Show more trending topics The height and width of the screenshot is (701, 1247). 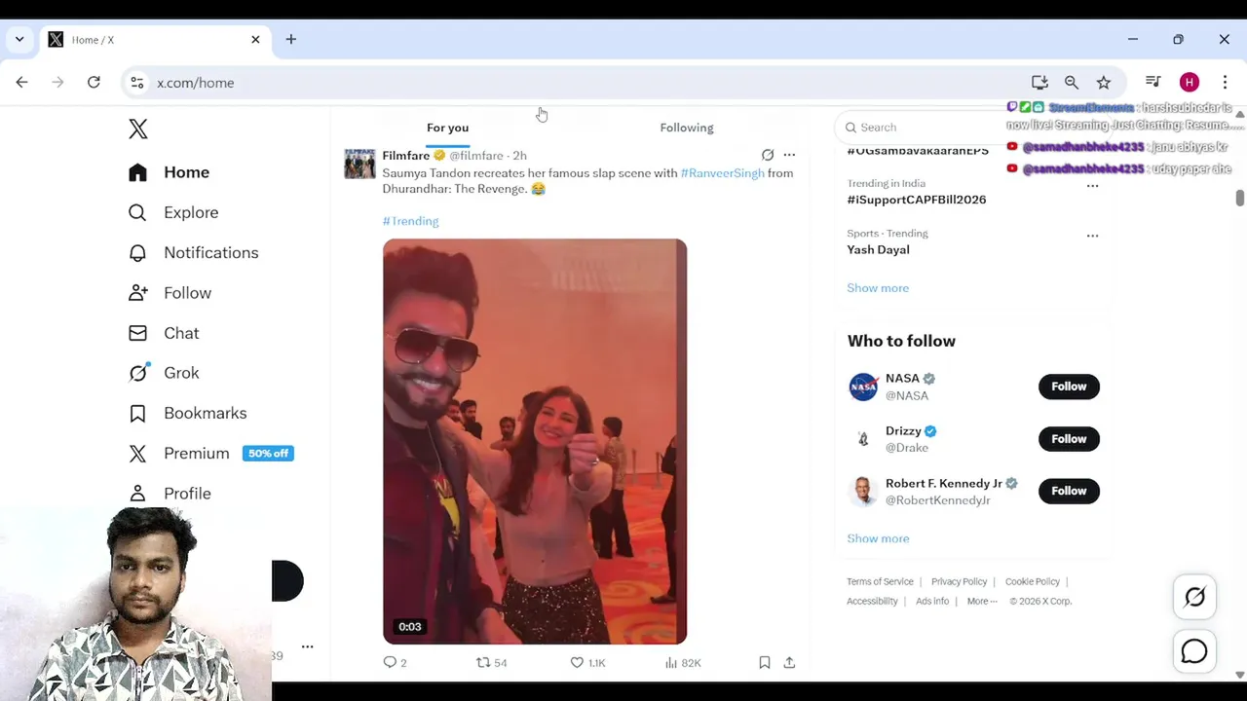(x=878, y=288)
